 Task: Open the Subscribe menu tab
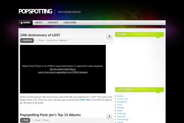coord(70,22)
